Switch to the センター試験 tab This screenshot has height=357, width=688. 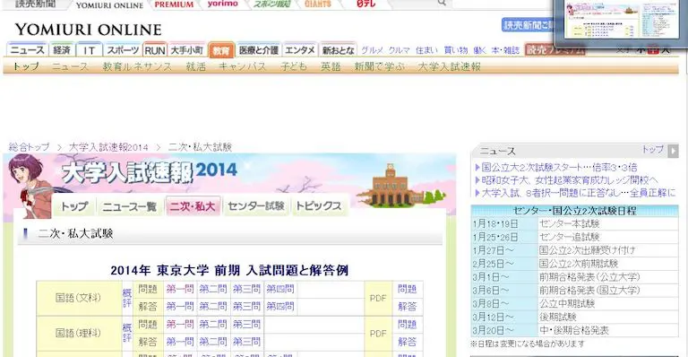[256, 206]
